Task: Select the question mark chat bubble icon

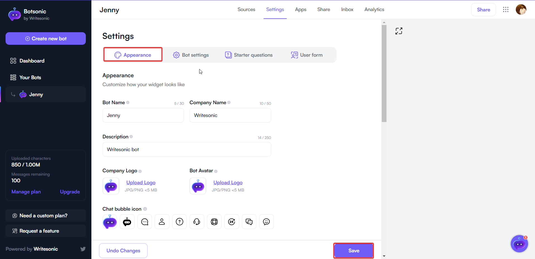Action: pos(179,221)
